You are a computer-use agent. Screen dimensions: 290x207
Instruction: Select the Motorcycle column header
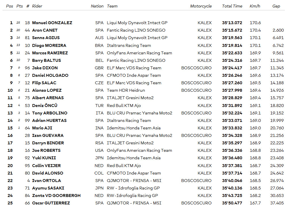201,6
